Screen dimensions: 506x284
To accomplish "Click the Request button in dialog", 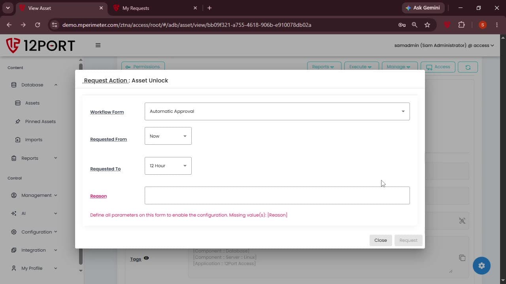I will 408,240.
